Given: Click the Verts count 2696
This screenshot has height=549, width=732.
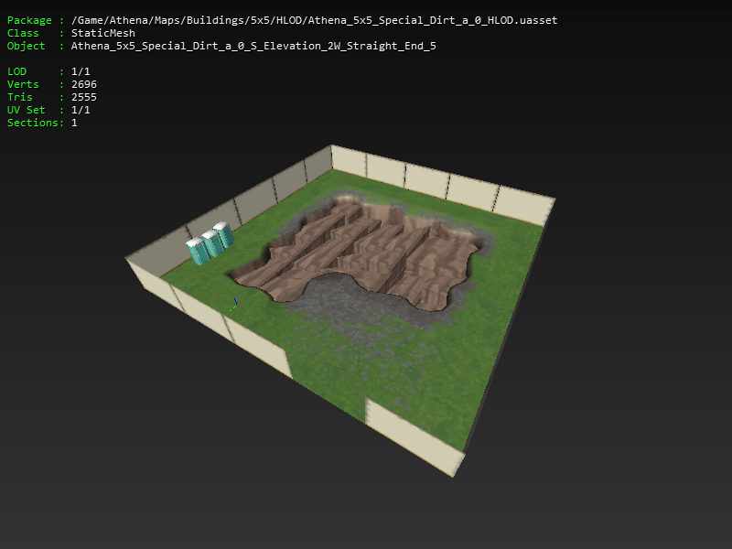Looking at the screenshot, I should point(84,84).
